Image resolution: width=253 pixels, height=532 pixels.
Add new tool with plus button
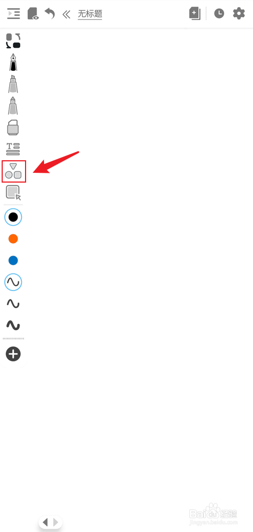coord(13,354)
